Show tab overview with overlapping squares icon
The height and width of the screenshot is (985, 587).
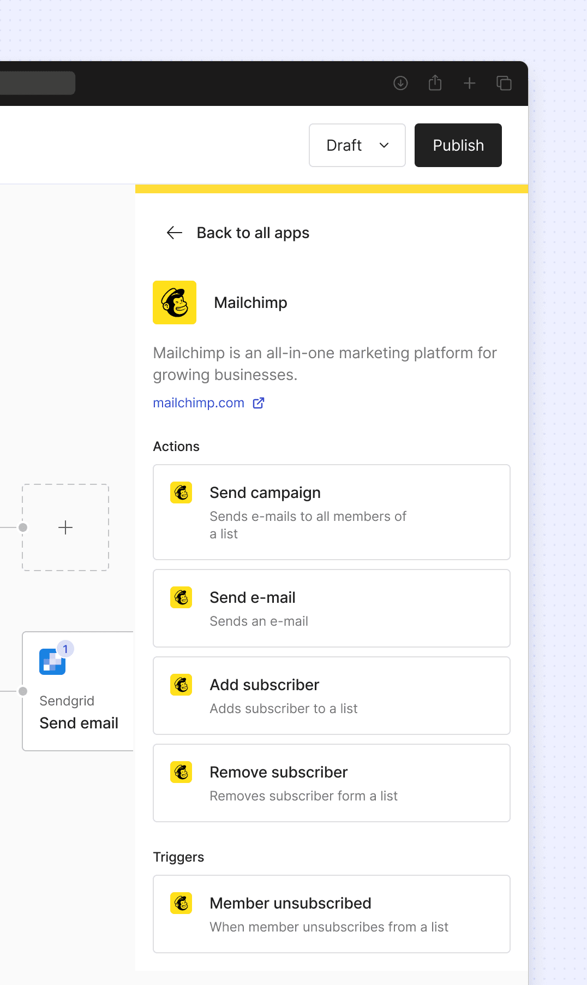pyautogui.click(x=504, y=83)
